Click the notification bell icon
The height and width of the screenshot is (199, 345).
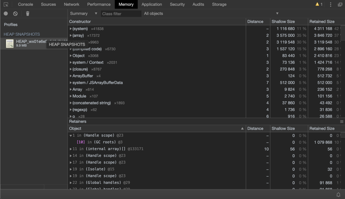point(338,195)
